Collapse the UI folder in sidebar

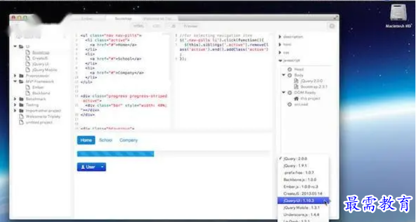tap(15, 46)
